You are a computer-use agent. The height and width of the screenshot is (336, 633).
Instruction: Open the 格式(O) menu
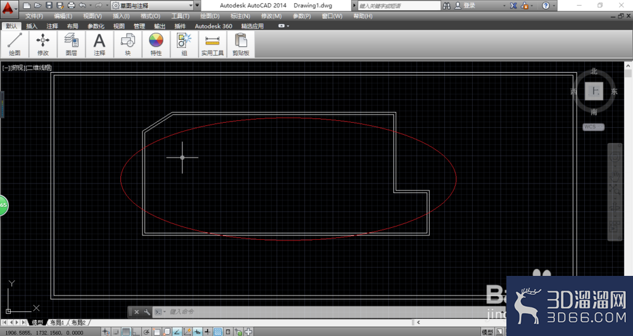click(150, 16)
